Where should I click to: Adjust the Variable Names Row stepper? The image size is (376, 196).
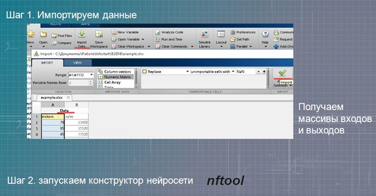pos(91,83)
